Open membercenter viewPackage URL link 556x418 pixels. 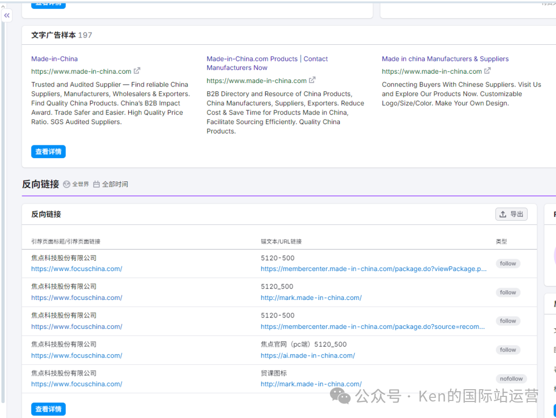coord(373,269)
